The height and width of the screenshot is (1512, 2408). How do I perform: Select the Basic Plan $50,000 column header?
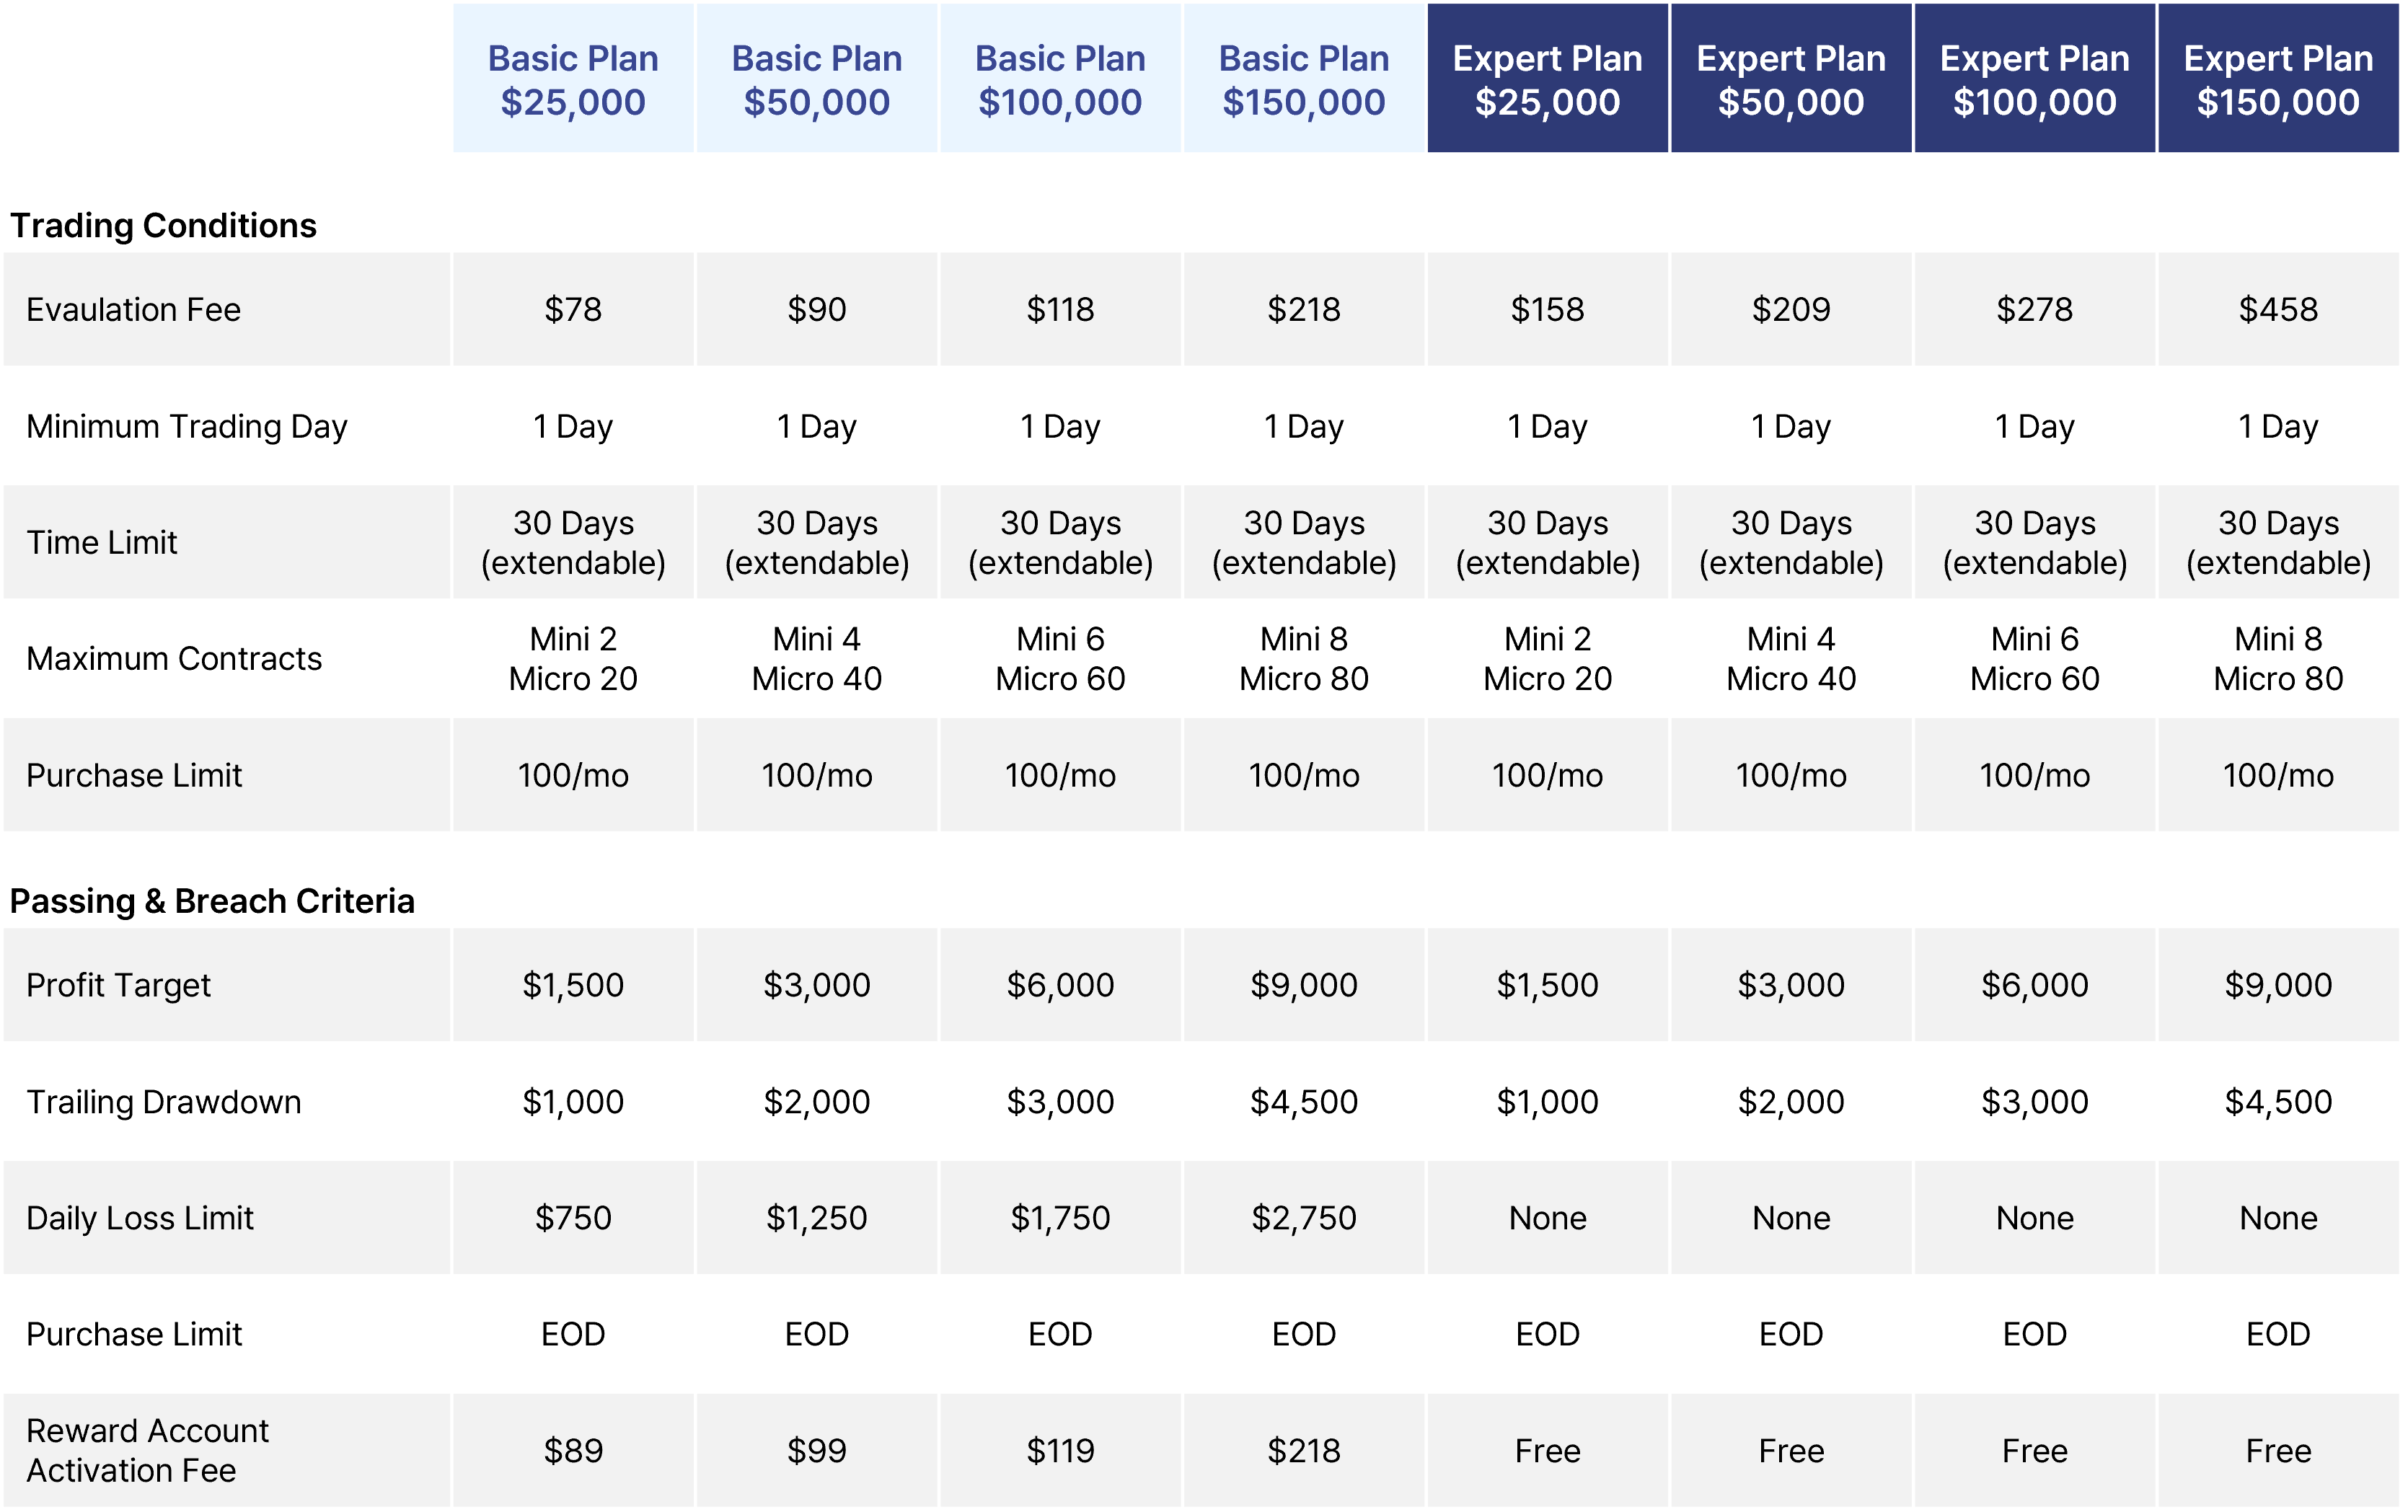(817, 79)
